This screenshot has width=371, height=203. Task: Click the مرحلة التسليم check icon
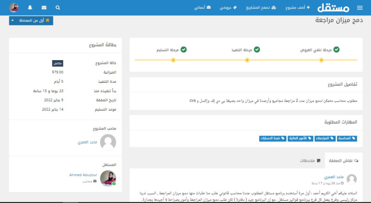point(183,49)
